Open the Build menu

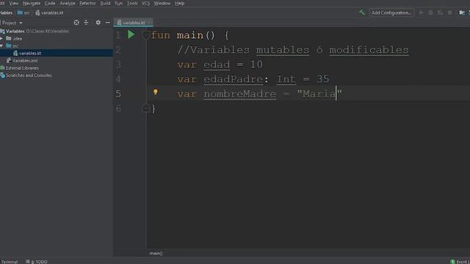pos(105,3)
